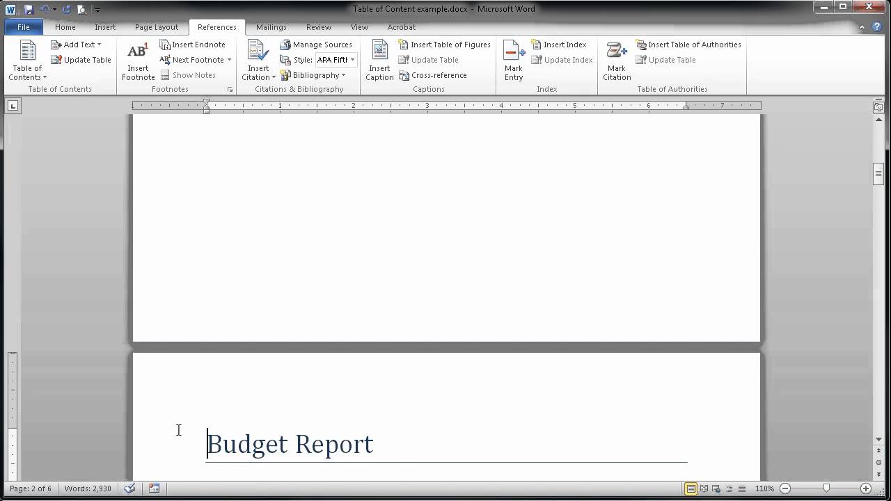Open the Page Layout tab
This screenshot has width=891, height=501.
(x=157, y=27)
